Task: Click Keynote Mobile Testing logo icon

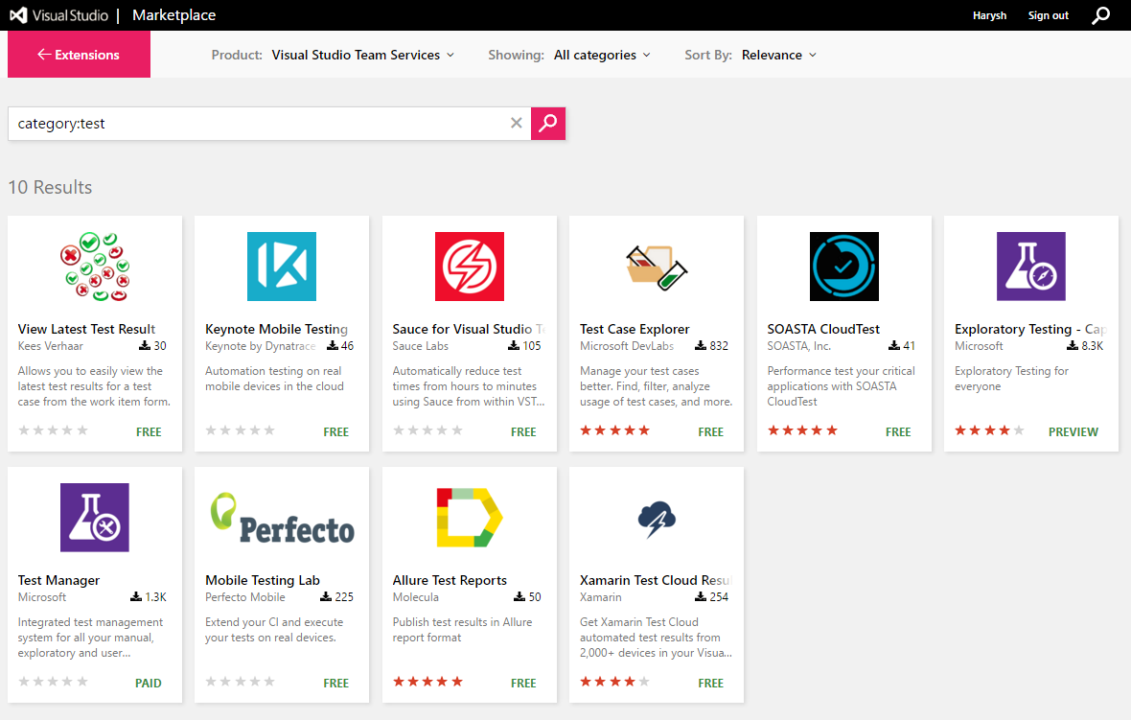Action: (282, 267)
